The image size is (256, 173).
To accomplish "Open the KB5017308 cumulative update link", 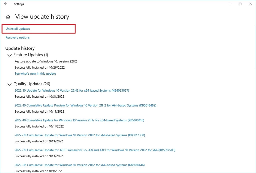I will point(80,135).
